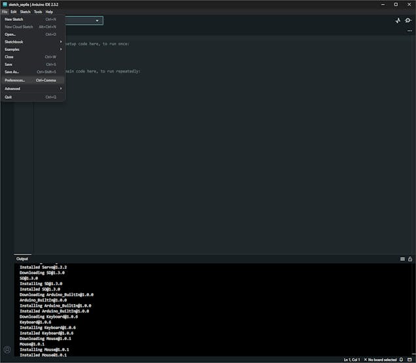The image size is (416, 363).
Task: Expand the Examples submenu
Action: point(33,49)
